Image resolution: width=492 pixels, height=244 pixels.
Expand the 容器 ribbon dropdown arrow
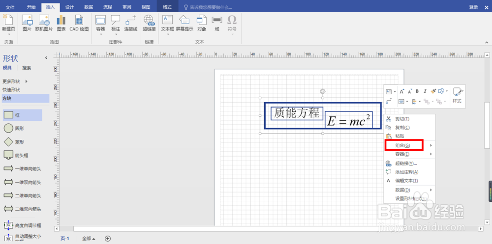tap(101, 34)
